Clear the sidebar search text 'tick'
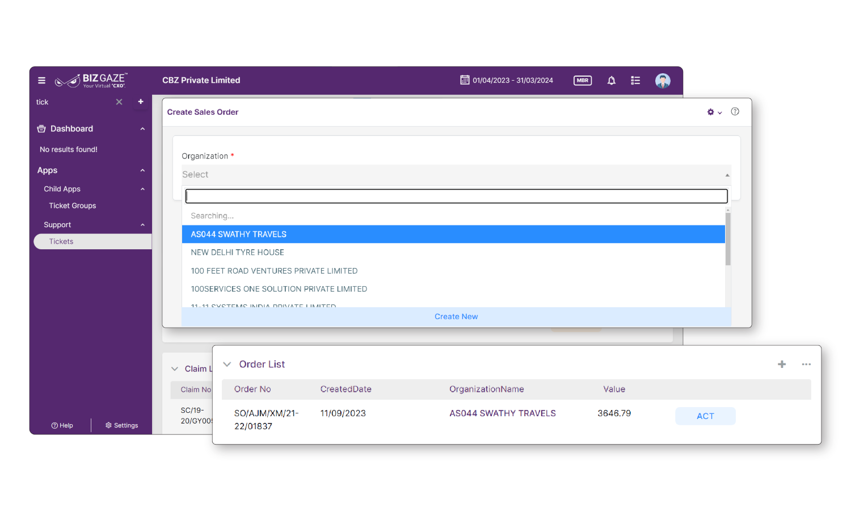This screenshot has height=511, width=851. click(119, 102)
